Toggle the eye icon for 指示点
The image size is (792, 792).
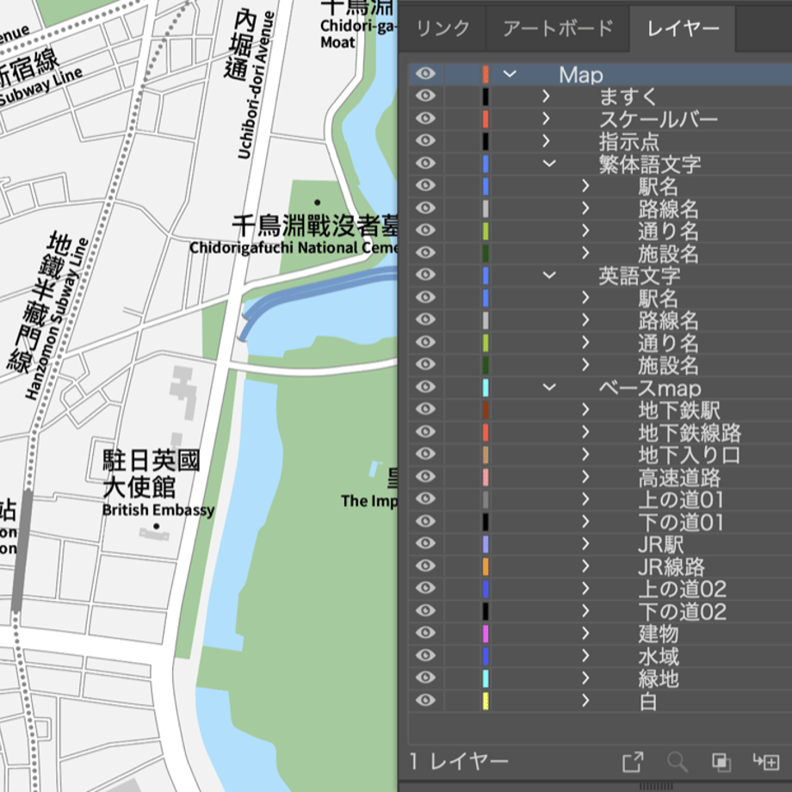(x=425, y=140)
